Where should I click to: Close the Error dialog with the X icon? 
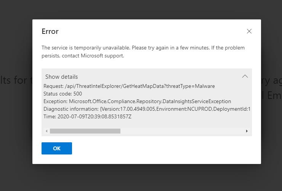click(x=249, y=31)
